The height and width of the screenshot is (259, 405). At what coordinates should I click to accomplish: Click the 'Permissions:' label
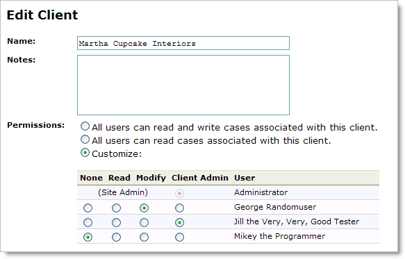click(x=35, y=125)
